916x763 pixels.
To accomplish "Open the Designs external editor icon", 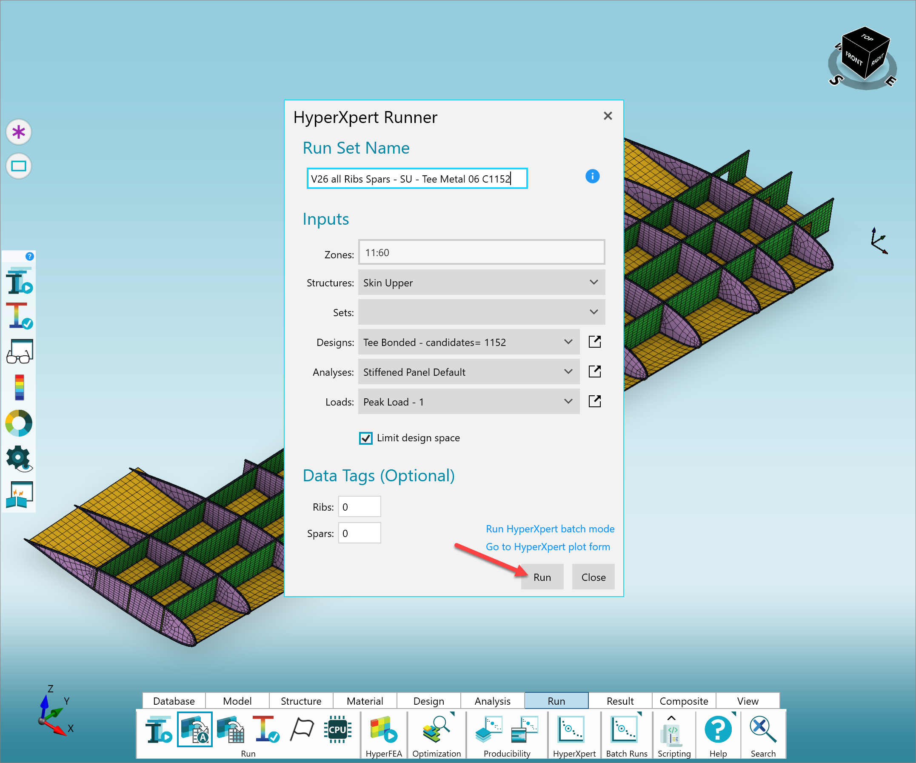I will click(x=595, y=342).
